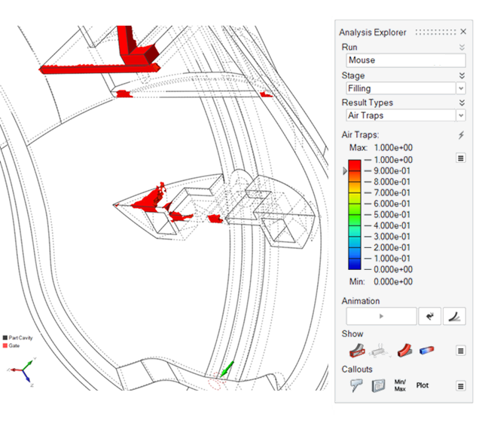Open the Show section options menu
Viewport: 482px width, 423px height.
460,351
